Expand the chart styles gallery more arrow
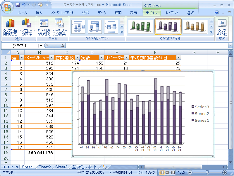Viewport: 234px width, 176px height. tap(211, 32)
